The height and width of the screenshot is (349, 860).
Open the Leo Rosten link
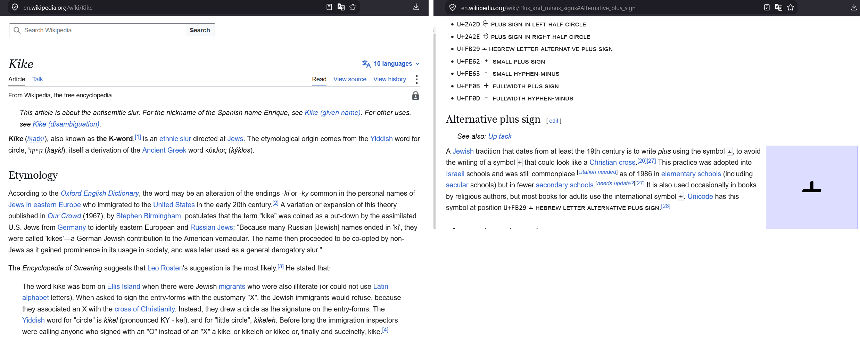pyautogui.click(x=165, y=268)
